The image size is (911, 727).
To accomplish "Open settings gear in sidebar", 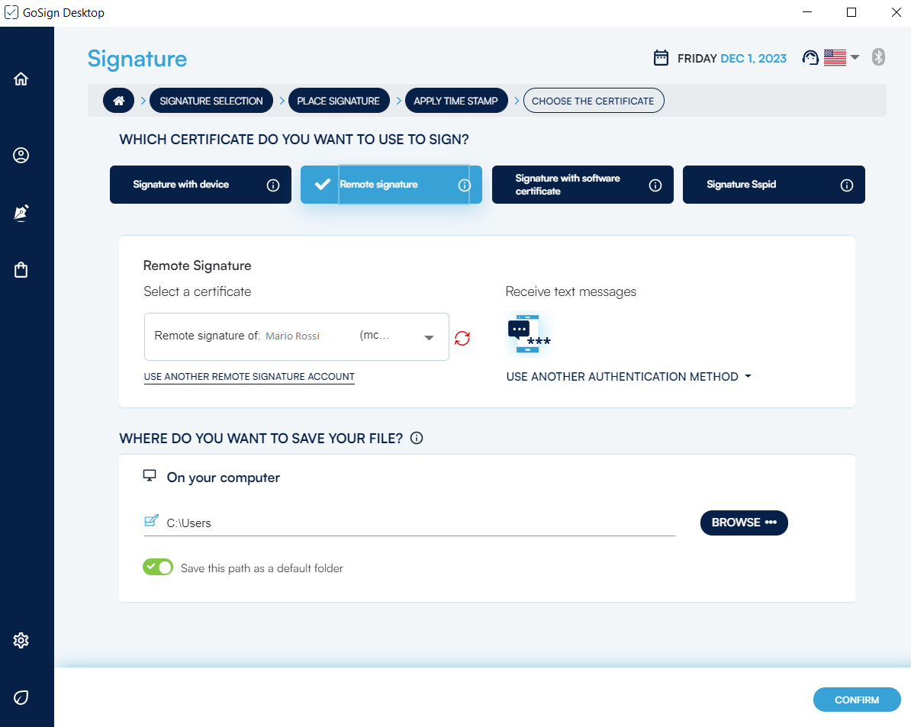I will click(x=21, y=640).
